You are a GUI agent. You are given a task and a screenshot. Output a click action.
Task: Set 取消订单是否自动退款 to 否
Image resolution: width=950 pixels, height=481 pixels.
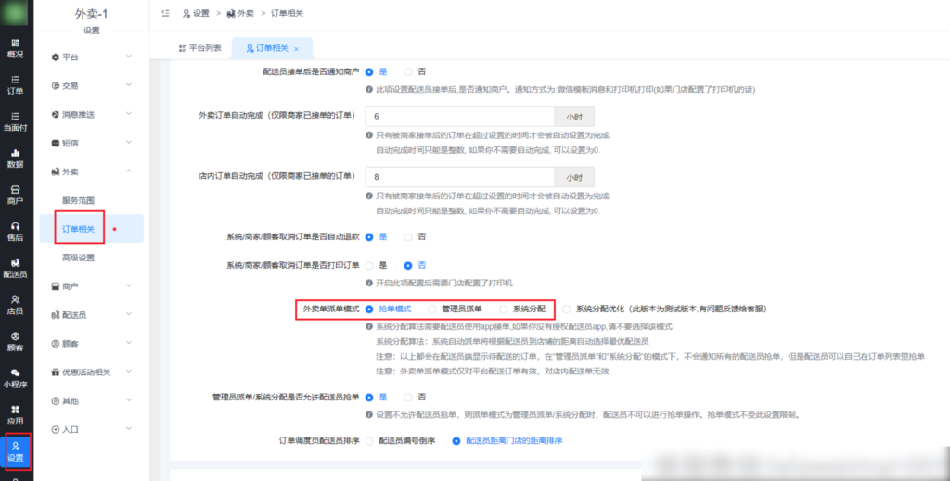click(x=408, y=236)
